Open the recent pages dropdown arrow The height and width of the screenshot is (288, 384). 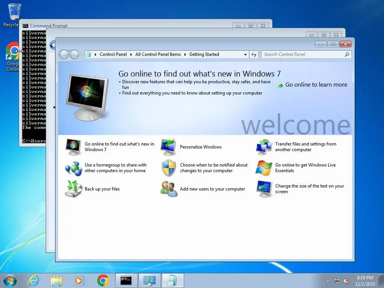[82, 55]
